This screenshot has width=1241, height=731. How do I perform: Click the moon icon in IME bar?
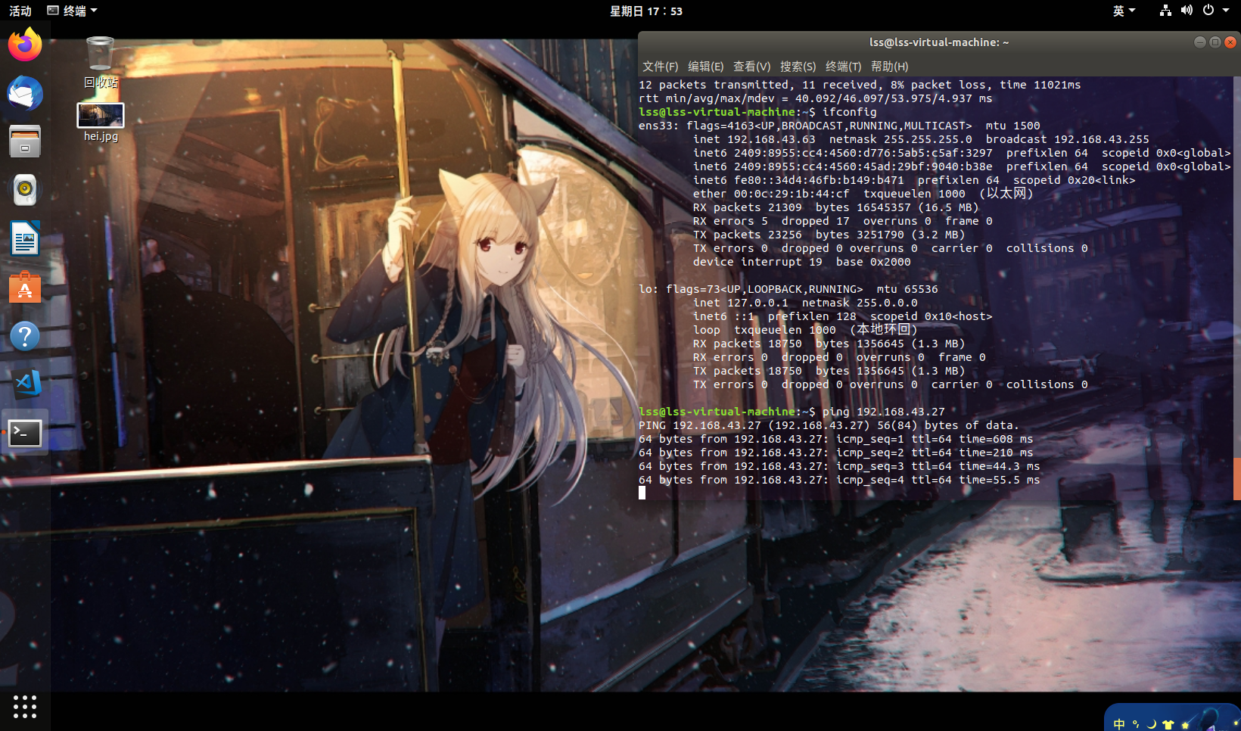pos(1151,724)
